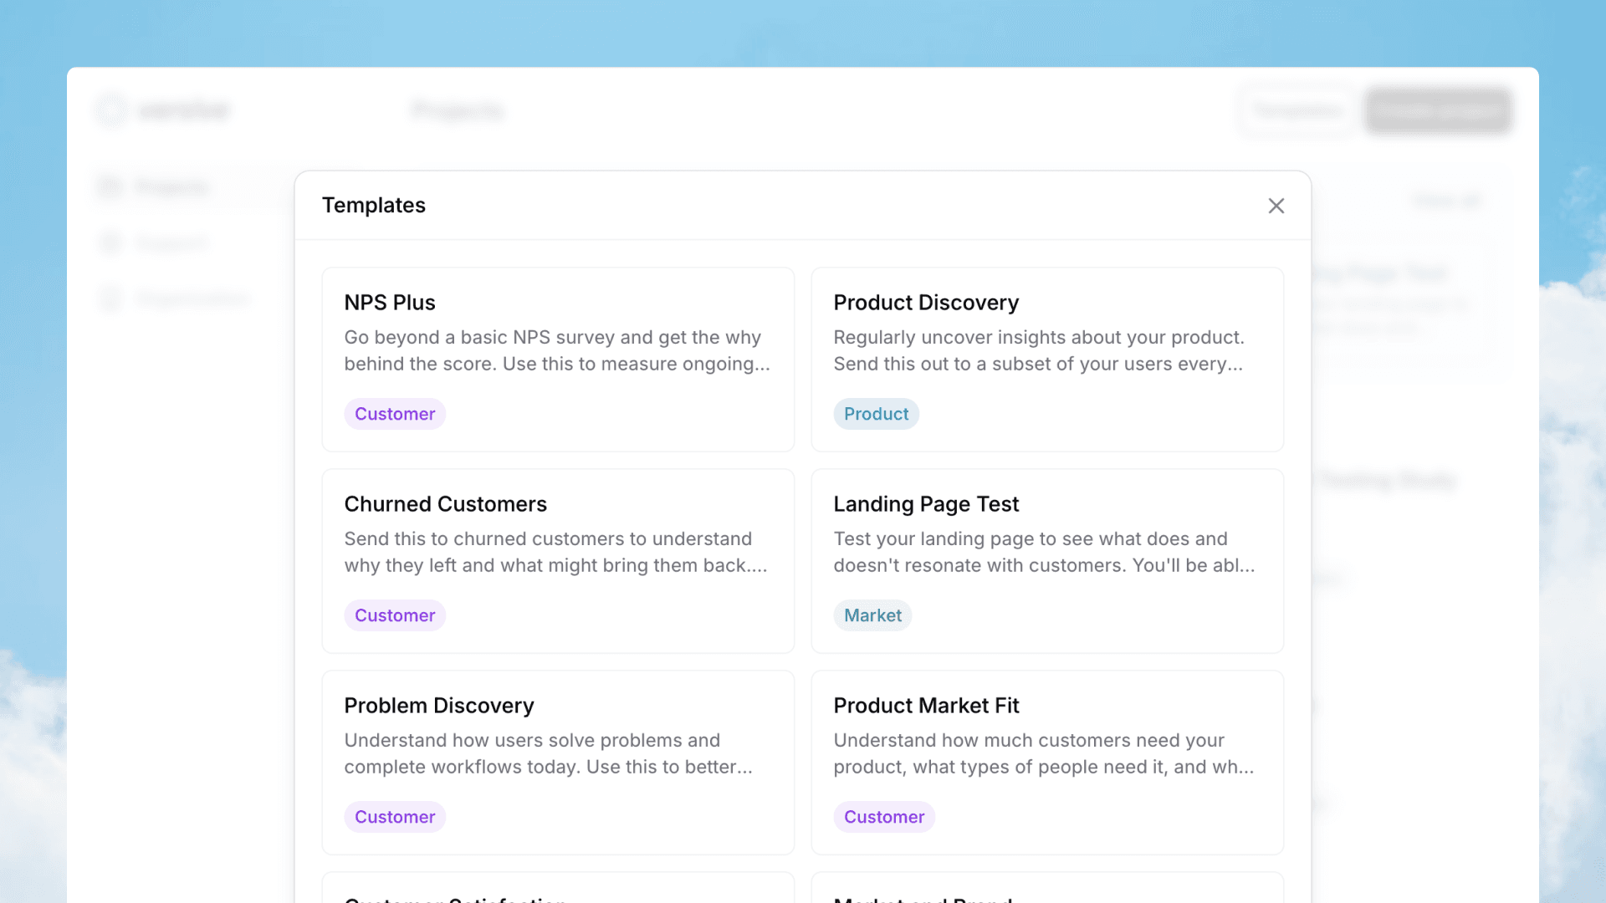Select the Problem Discovery template card
Image resolution: width=1606 pixels, height=903 pixels.
(x=557, y=763)
